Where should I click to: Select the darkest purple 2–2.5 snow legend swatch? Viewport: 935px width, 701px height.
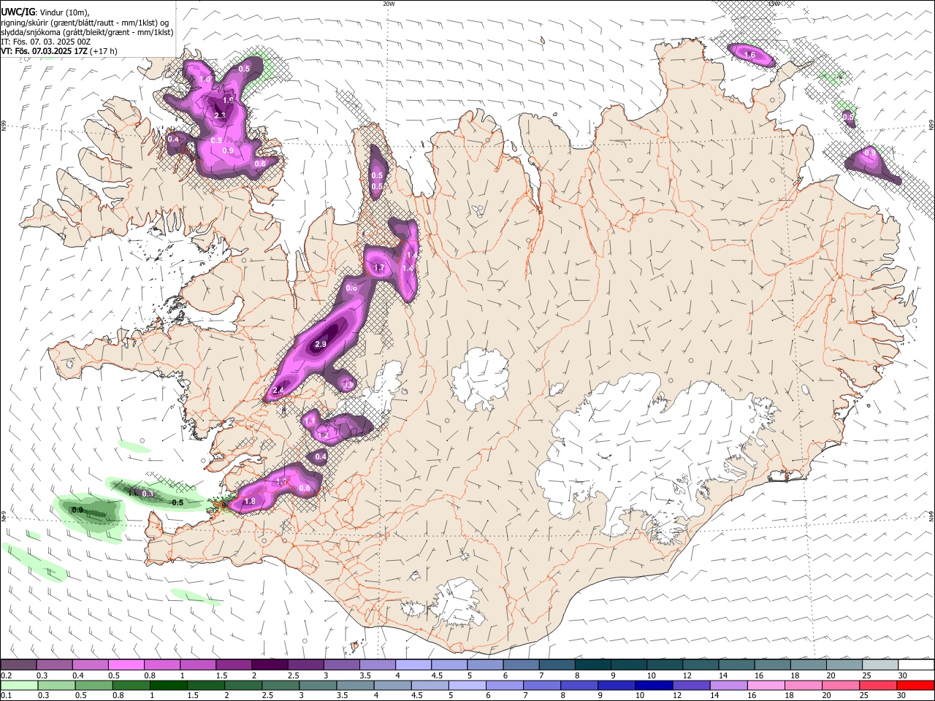pos(269,665)
